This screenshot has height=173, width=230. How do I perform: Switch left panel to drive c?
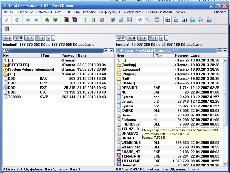point(7,38)
